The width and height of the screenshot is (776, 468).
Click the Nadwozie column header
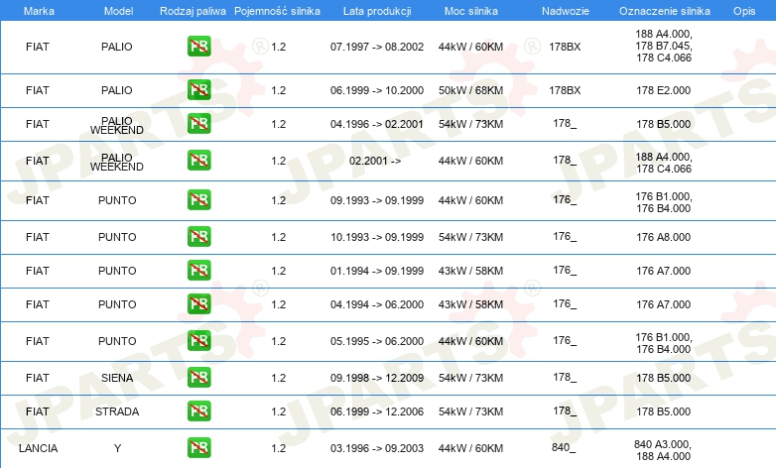pos(566,11)
